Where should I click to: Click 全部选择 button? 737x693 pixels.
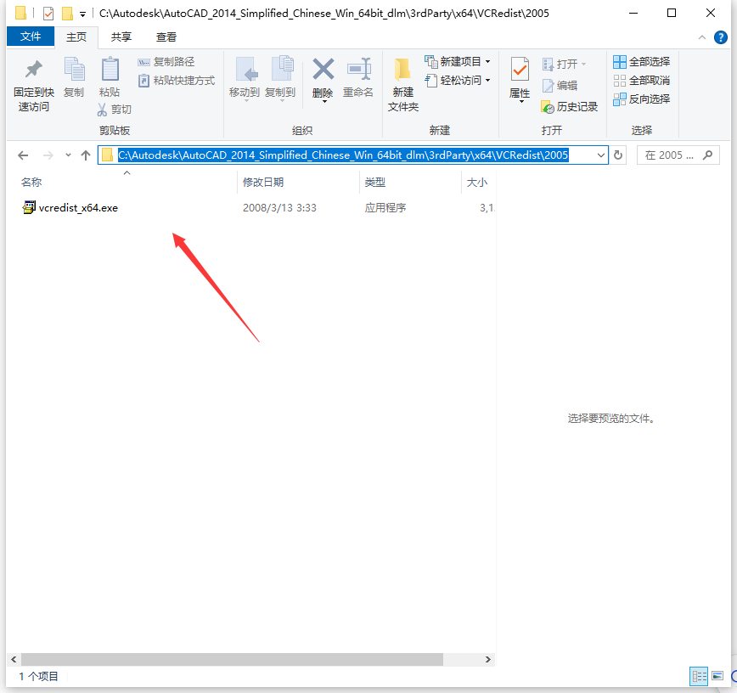coord(642,61)
